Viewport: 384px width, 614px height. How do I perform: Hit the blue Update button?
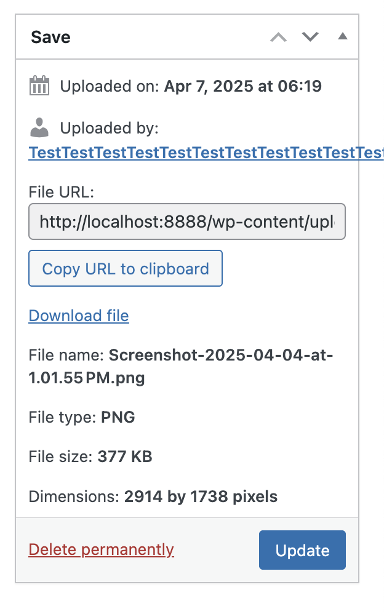pos(302,550)
